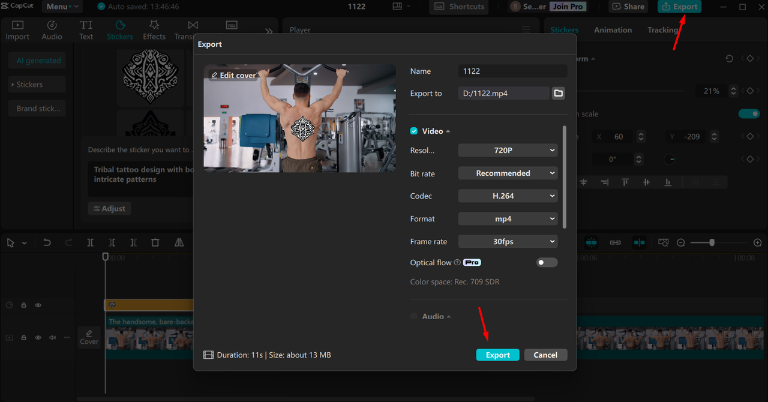Screen dimensions: 768x402
Task: Toggle the clip linkage chain icon
Action: click(x=616, y=243)
